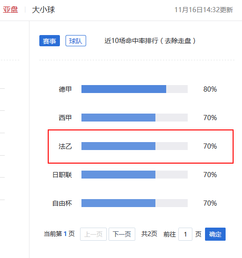The image size is (242, 258).
Task: Go to next page with 下一页
Action: (x=122, y=234)
